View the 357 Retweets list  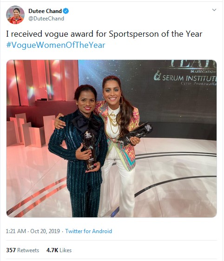point(22,250)
